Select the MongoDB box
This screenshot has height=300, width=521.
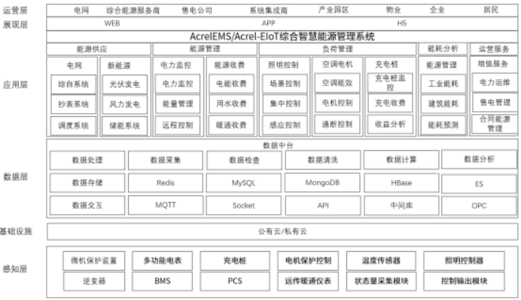tap(323, 182)
